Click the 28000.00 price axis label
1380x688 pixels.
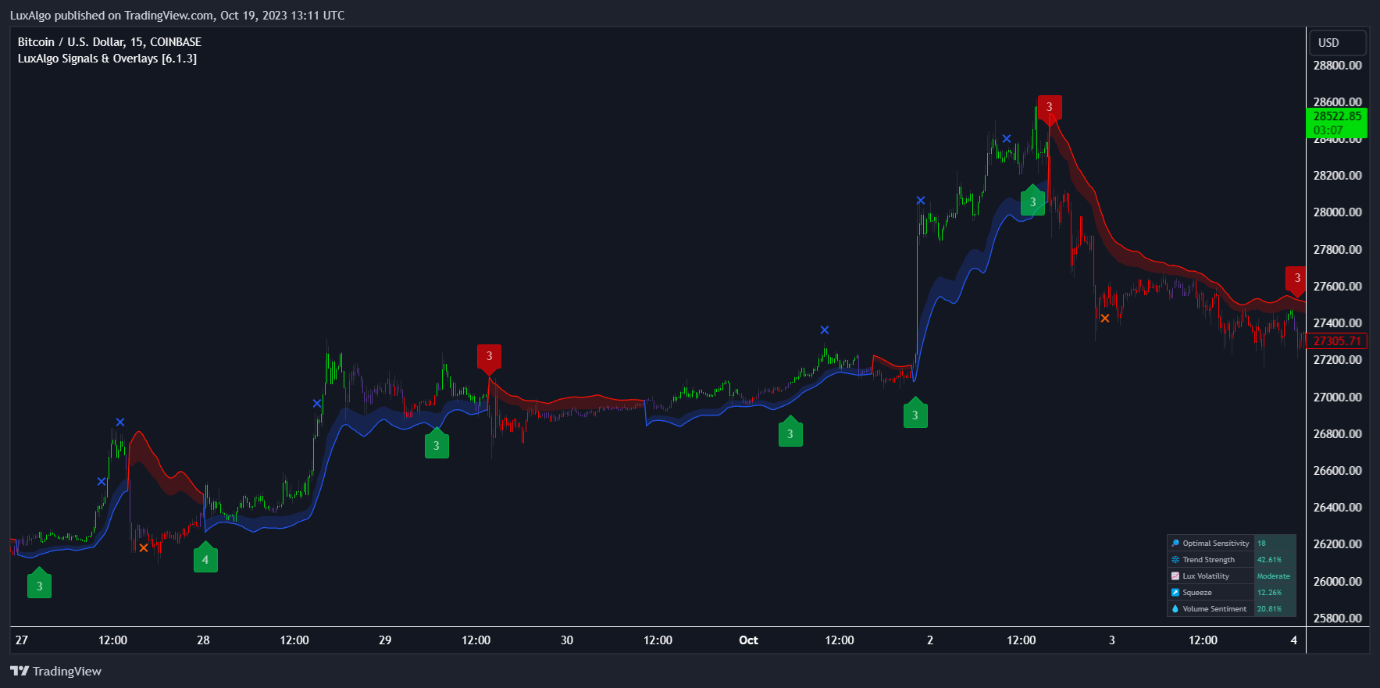[x=1337, y=212]
